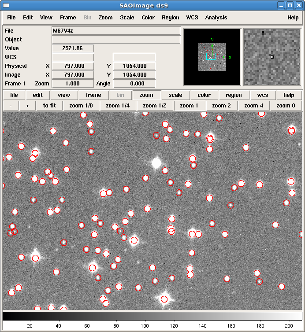Click the empty WCS second field
Screen dimensions: 305x332
pos(134,57)
